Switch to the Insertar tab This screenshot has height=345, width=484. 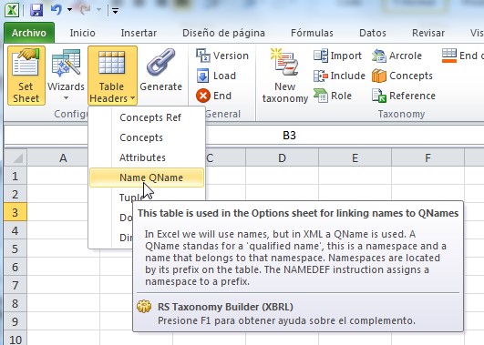click(139, 33)
